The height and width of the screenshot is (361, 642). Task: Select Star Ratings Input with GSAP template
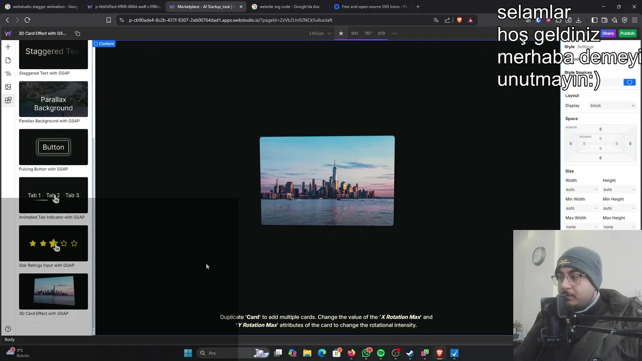coord(53,247)
